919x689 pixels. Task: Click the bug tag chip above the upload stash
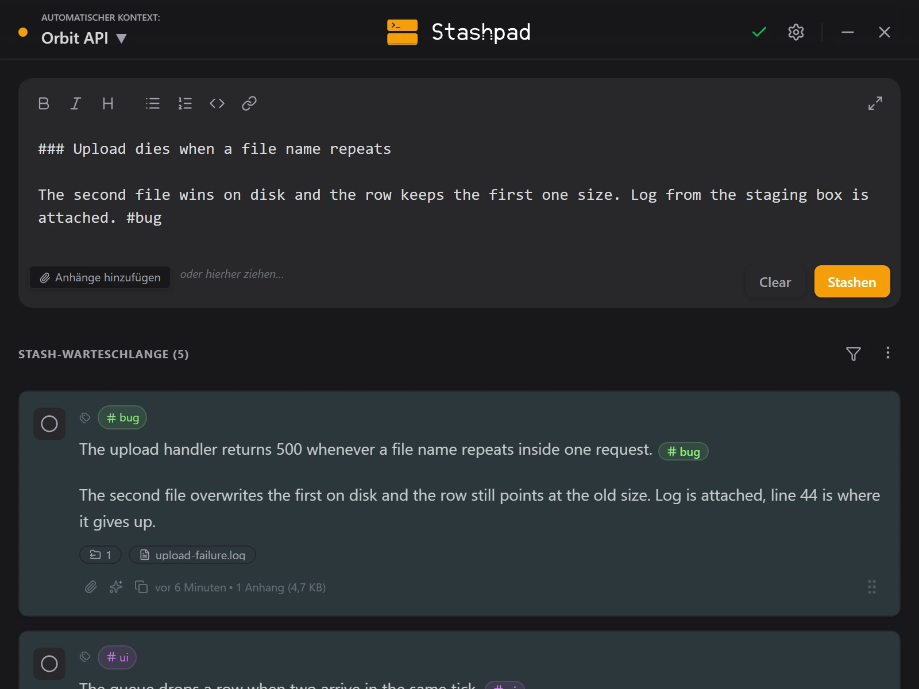(122, 417)
